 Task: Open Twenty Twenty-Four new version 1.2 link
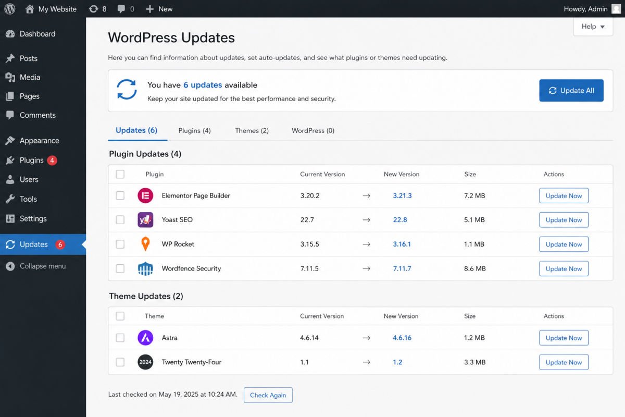397,362
